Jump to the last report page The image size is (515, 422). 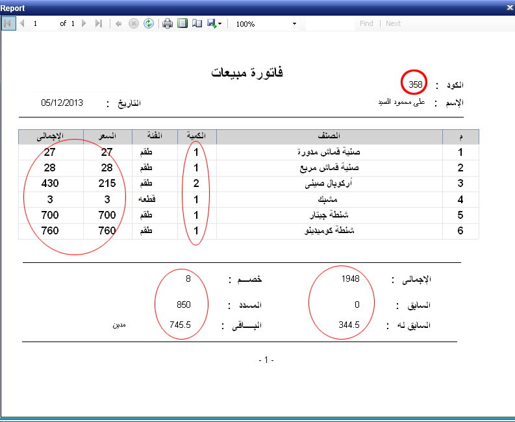[x=99, y=23]
